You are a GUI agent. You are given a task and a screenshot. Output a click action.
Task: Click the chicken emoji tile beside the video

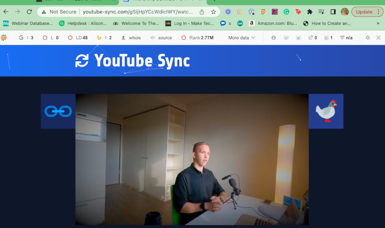point(326,111)
